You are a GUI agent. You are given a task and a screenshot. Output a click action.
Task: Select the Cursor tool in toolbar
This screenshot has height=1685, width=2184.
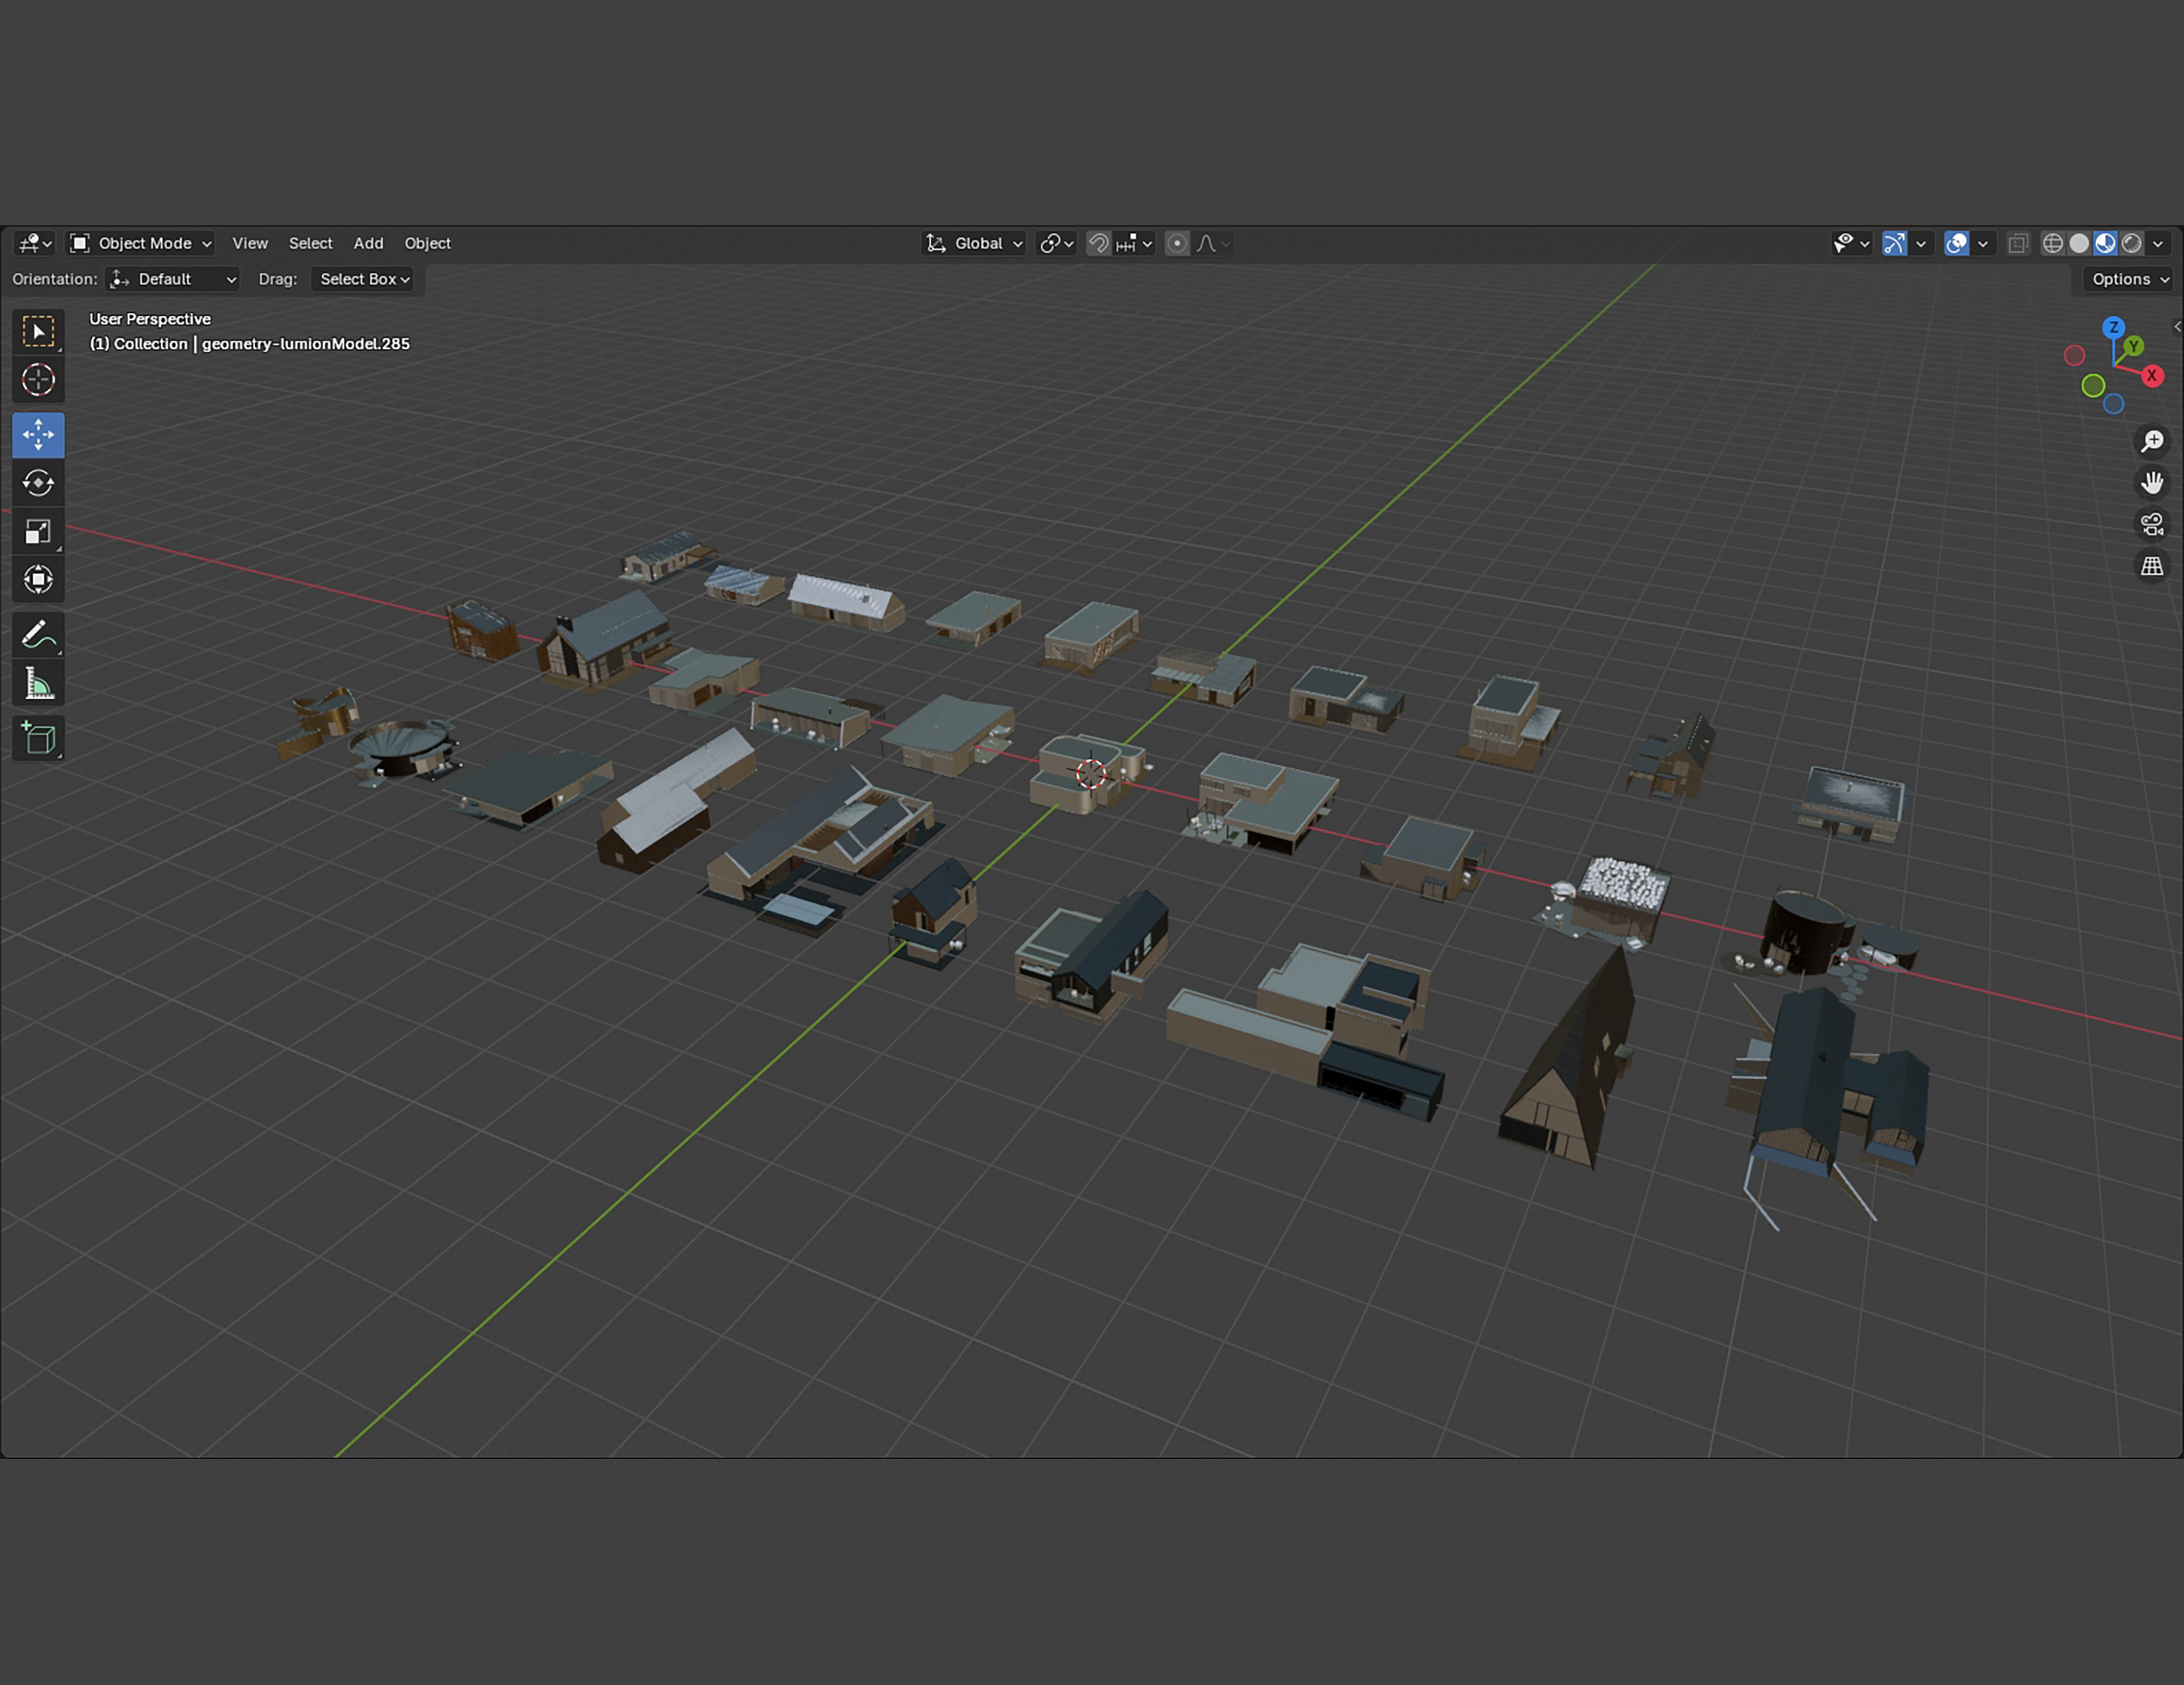[38, 380]
